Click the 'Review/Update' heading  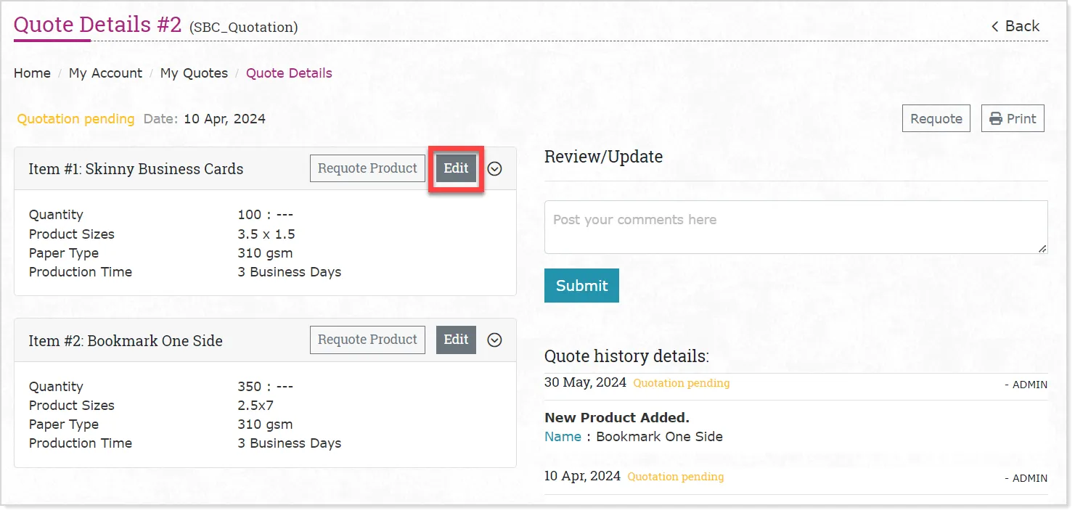603,157
